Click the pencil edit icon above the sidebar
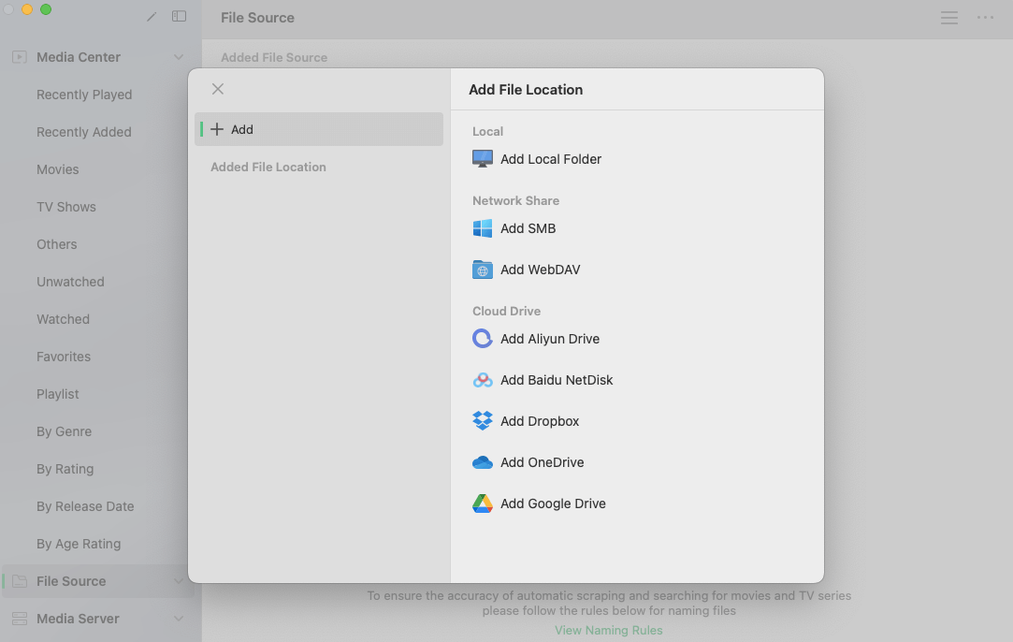1013x642 pixels. (x=151, y=16)
